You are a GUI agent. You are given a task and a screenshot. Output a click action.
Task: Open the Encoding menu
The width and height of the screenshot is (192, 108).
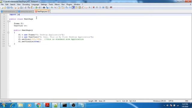click(x=26, y=4)
